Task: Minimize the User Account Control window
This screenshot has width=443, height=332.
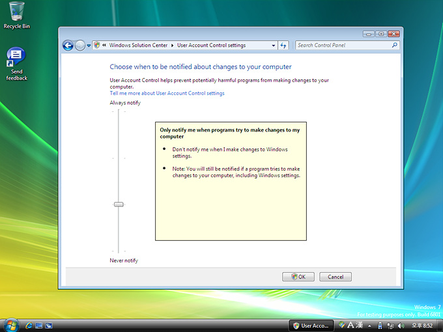Action: pyautogui.click(x=369, y=34)
